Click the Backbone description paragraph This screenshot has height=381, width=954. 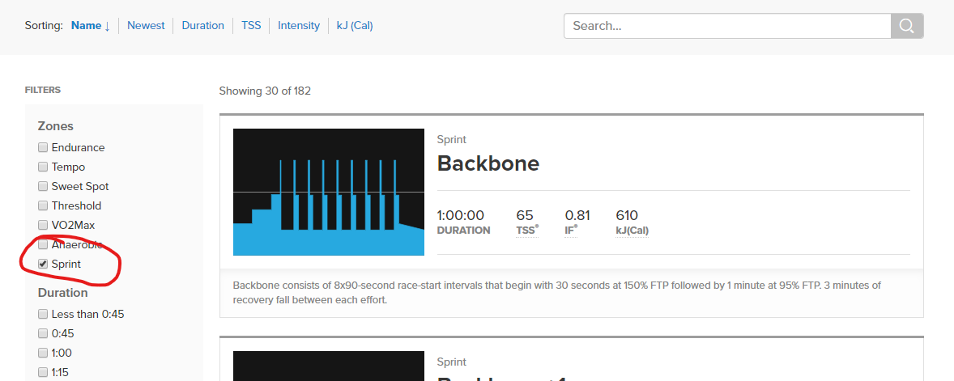(556, 292)
